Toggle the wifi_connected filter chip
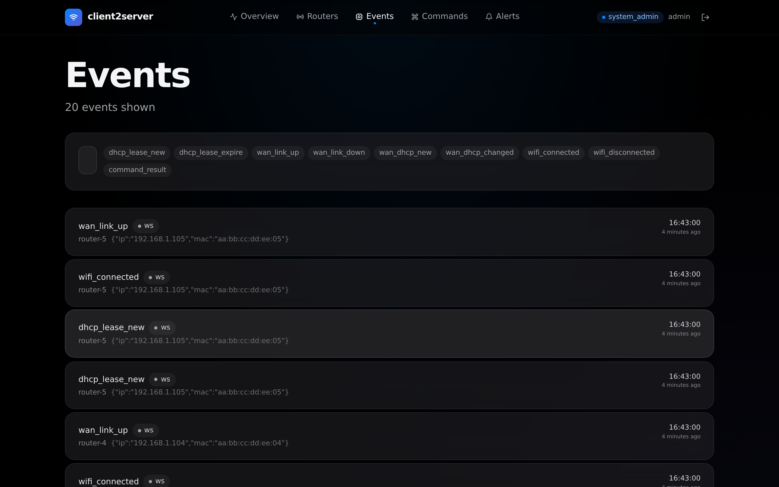The image size is (779, 487). [553, 153]
